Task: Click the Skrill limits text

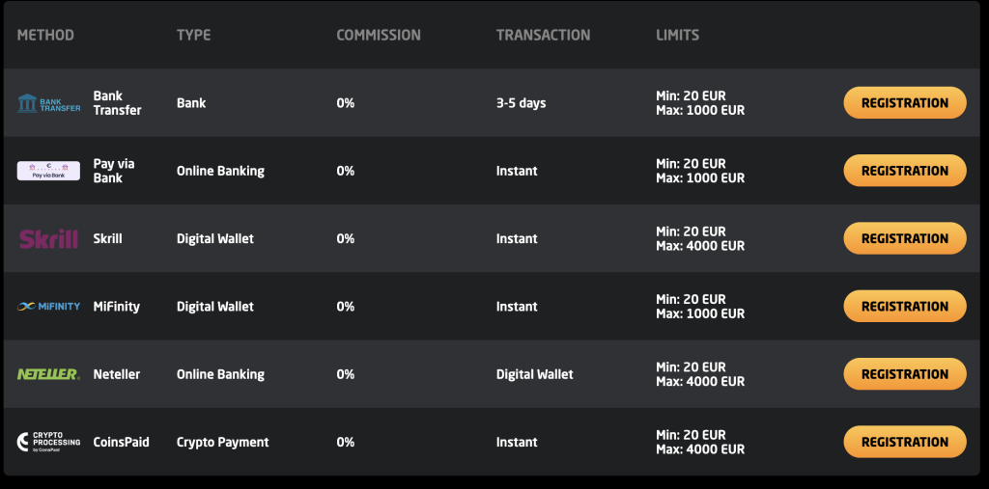Action: (x=700, y=239)
